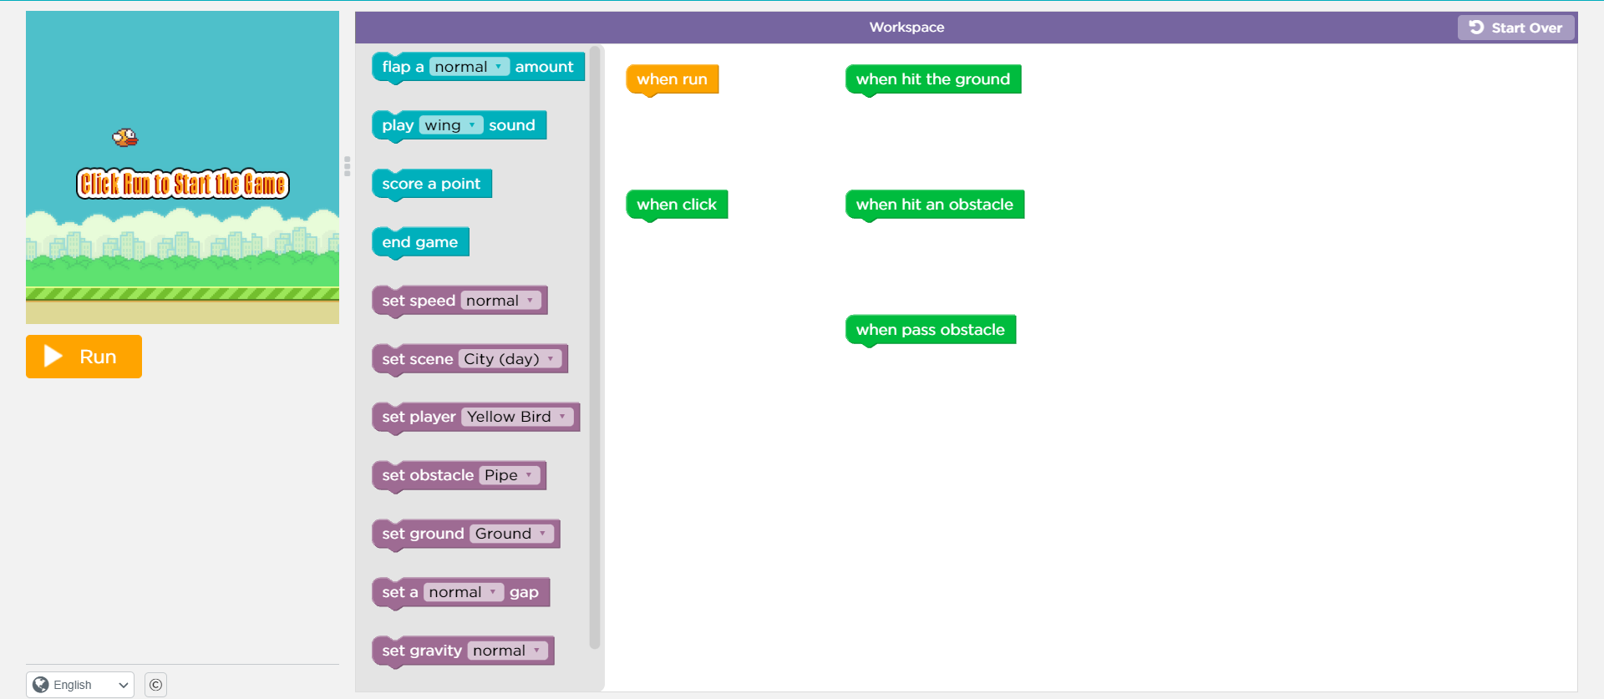Image resolution: width=1604 pixels, height=699 pixels.
Task: Select the 'score a point' block
Action: pos(431,184)
